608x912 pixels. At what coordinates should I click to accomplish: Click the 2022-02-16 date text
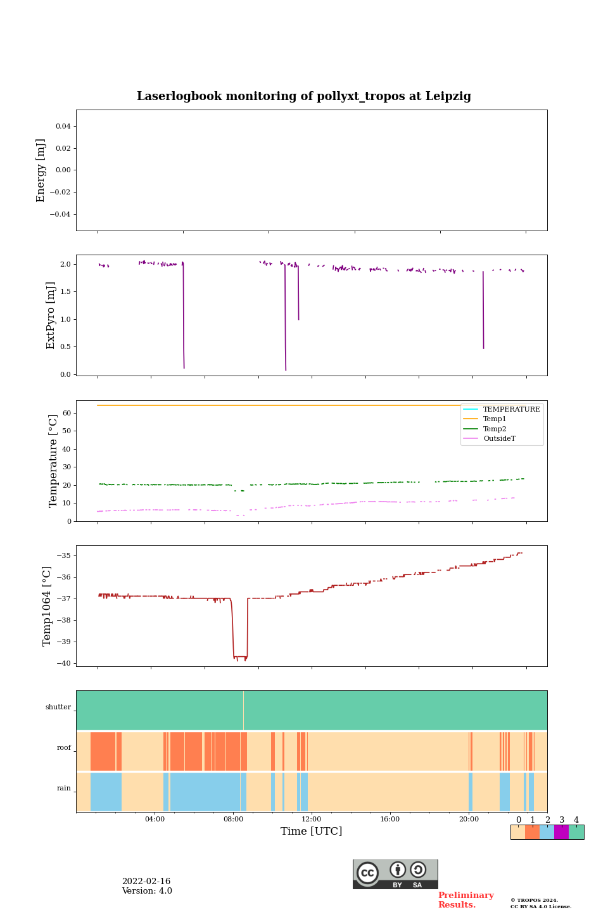(146, 882)
